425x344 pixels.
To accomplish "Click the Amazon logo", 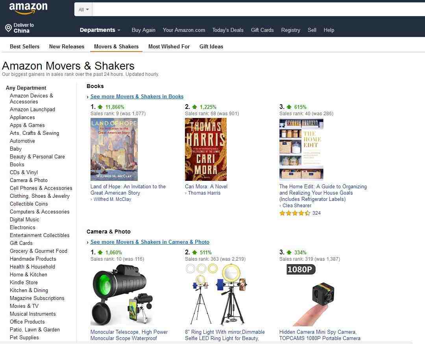I will (28, 8).
